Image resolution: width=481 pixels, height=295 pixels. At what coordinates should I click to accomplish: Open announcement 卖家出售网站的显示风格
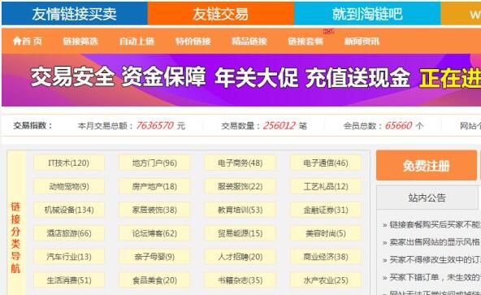pos(435,242)
